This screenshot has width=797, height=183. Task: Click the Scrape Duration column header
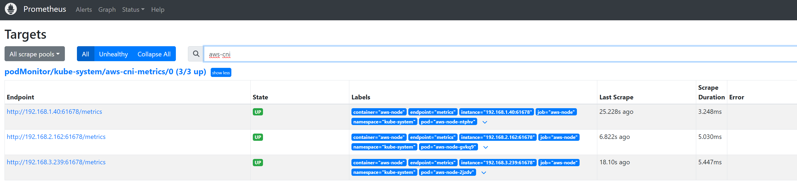click(711, 92)
